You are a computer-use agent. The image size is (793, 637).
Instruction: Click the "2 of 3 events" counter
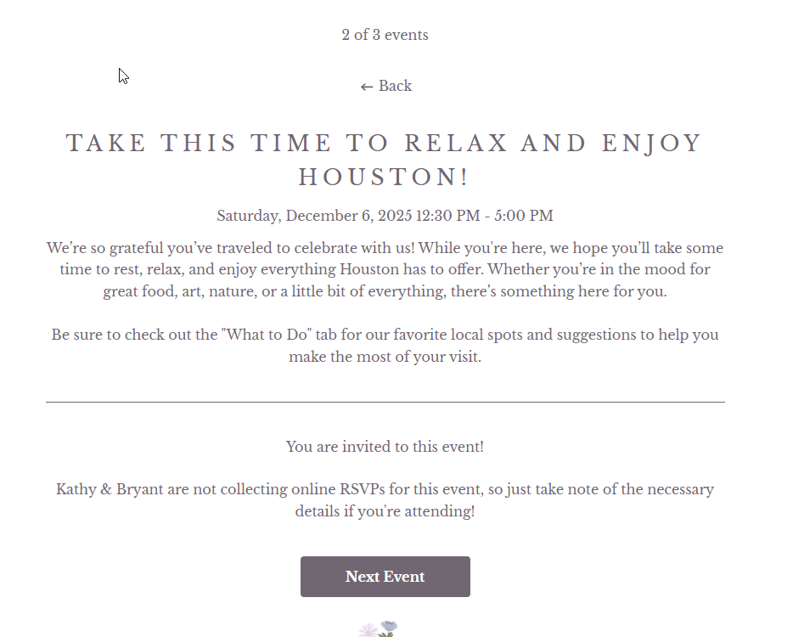(x=385, y=35)
